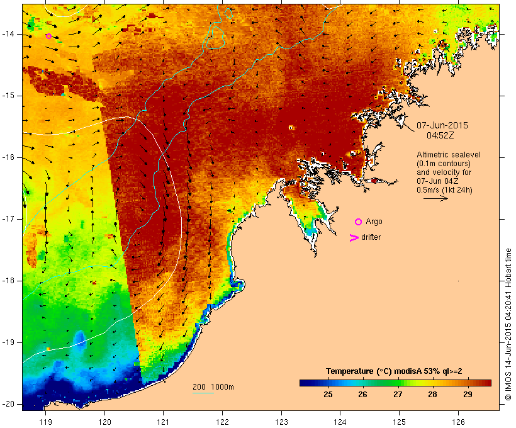Click the latitude label -14

[x=8, y=34]
